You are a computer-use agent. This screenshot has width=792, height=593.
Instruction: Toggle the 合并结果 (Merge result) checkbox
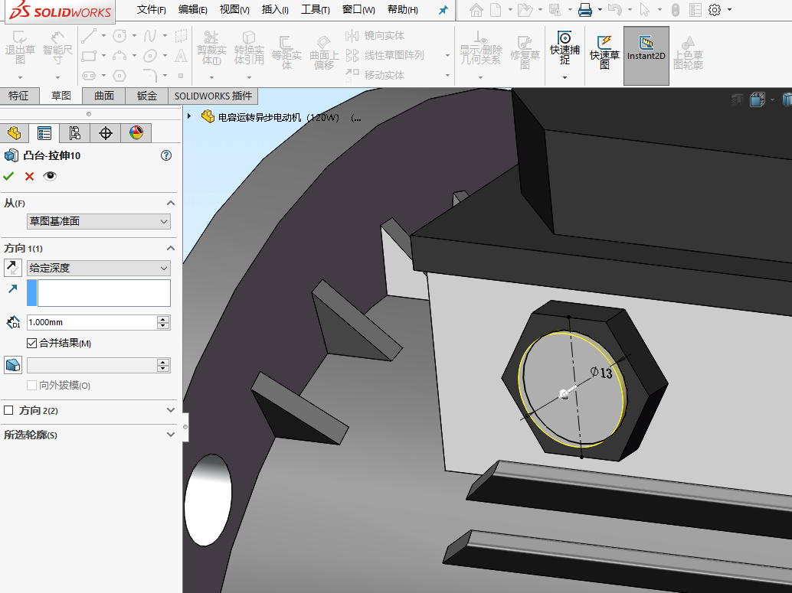[32, 344]
